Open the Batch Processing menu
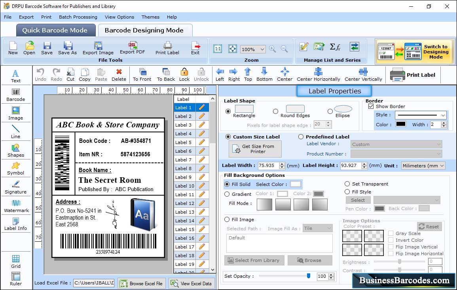Image resolution: width=457 pixels, height=290 pixels. click(78, 17)
